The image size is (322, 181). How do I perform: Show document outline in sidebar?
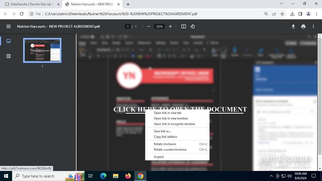pos(9,56)
